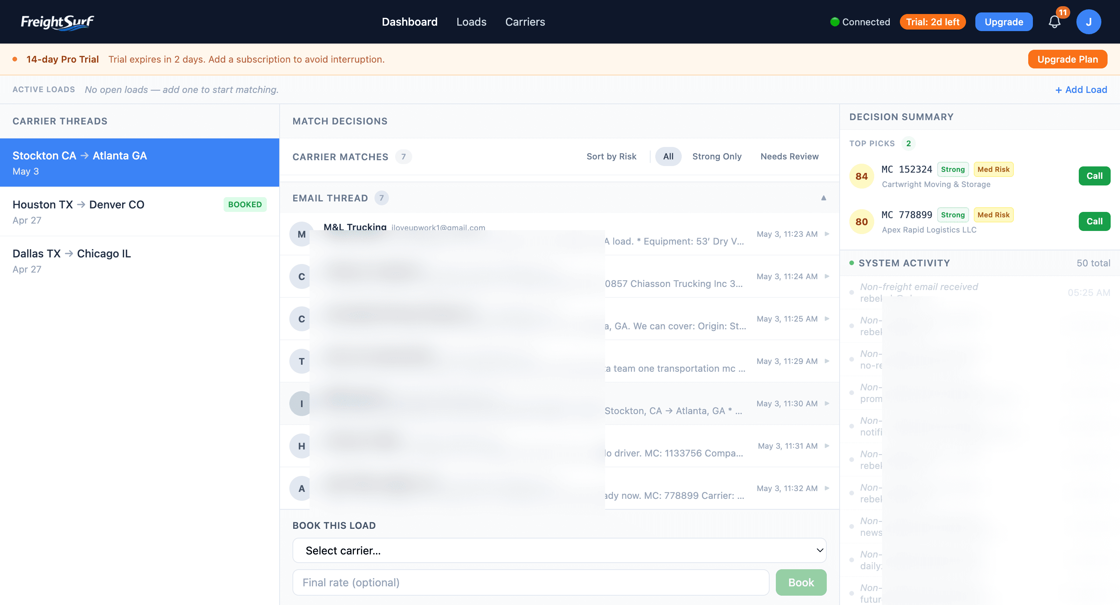The image size is (1120, 605).
Task: Click the 80 score badge for MC 778899
Action: point(862,222)
